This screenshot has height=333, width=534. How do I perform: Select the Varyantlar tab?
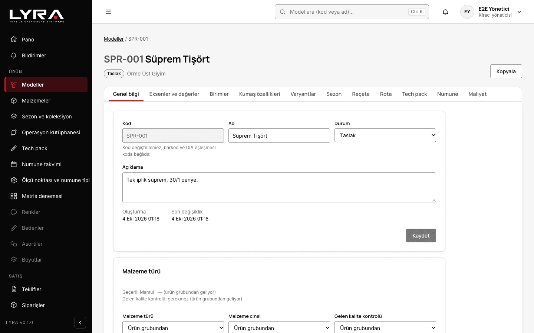click(x=303, y=94)
